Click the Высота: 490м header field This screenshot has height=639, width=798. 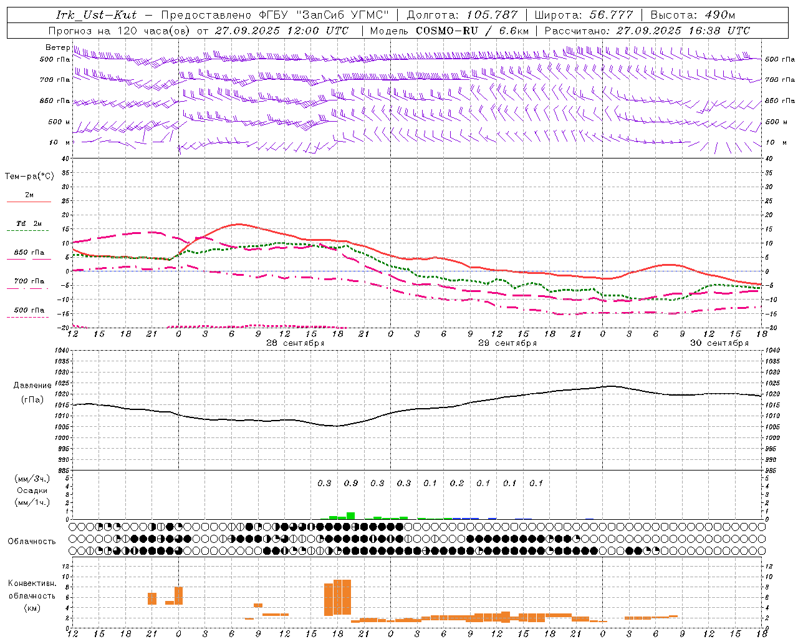(693, 15)
